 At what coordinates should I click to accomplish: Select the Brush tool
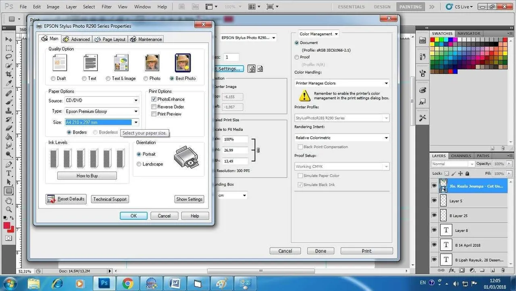(x=8, y=102)
